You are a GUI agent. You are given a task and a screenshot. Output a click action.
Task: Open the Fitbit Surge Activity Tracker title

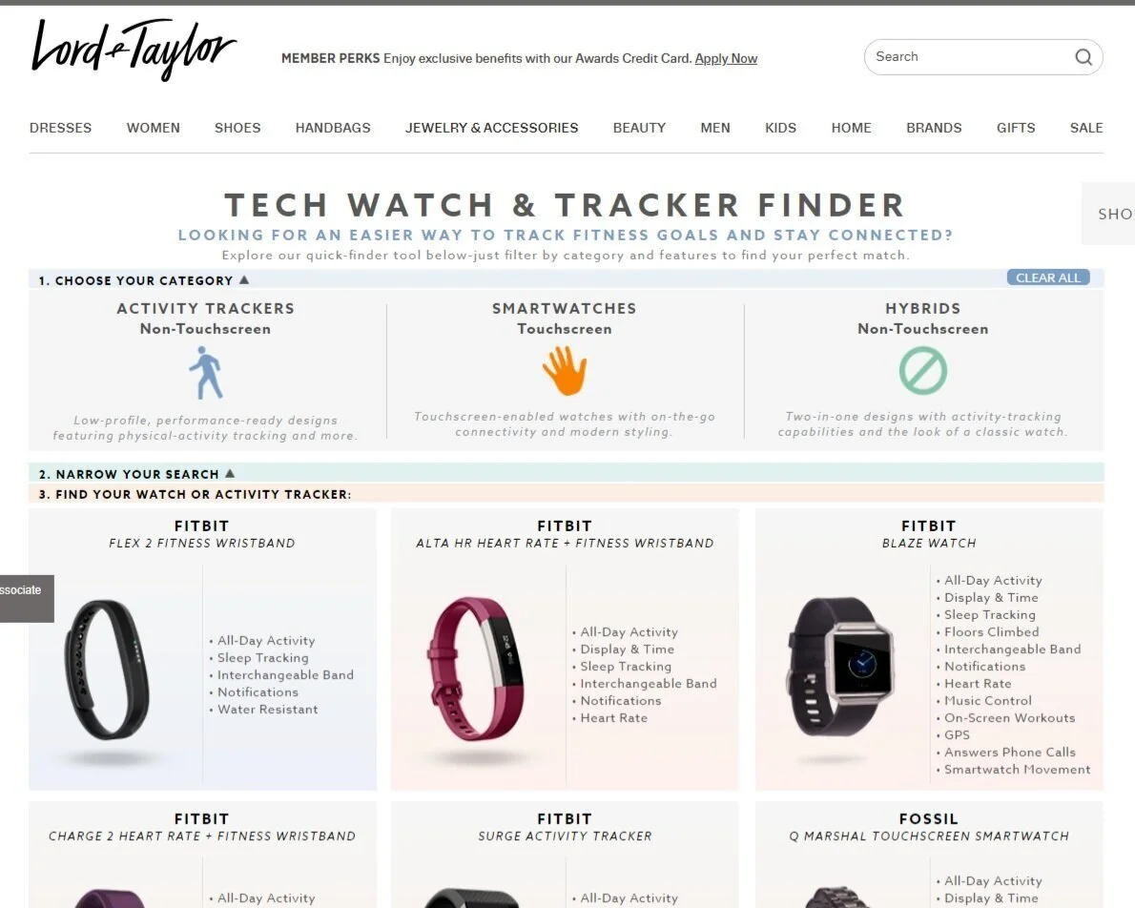coord(565,827)
